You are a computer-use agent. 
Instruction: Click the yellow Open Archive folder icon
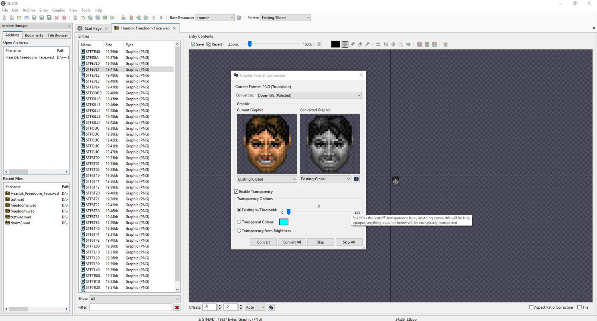[19, 18]
